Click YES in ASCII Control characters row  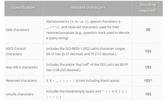coord(148,51)
